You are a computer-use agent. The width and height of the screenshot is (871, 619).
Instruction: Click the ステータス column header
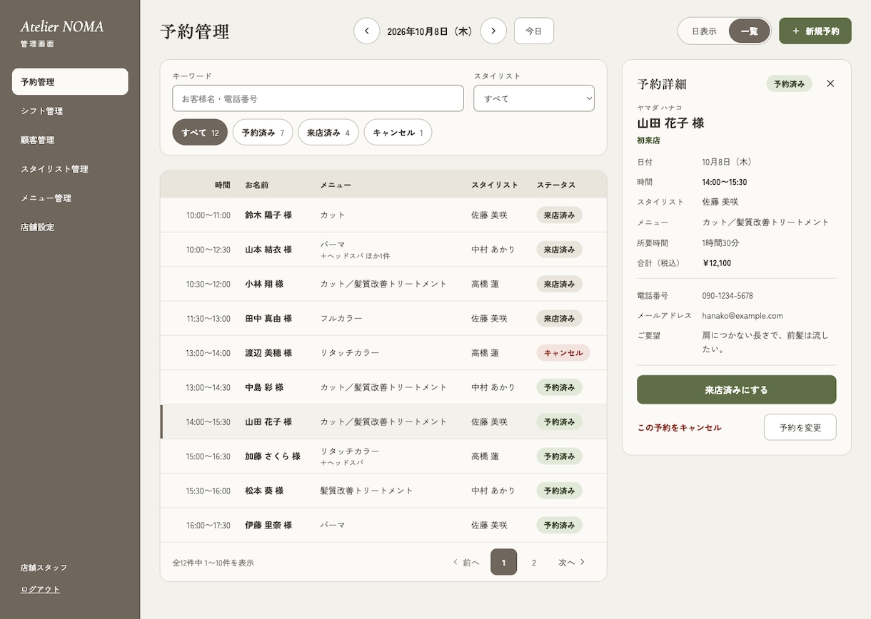coord(556,185)
